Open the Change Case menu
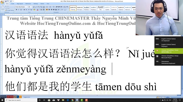The height and width of the screenshot is (102, 183). pos(31,10)
